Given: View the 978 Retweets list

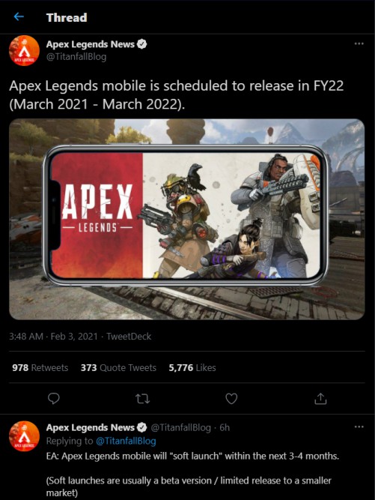Looking at the screenshot, I should [x=40, y=367].
